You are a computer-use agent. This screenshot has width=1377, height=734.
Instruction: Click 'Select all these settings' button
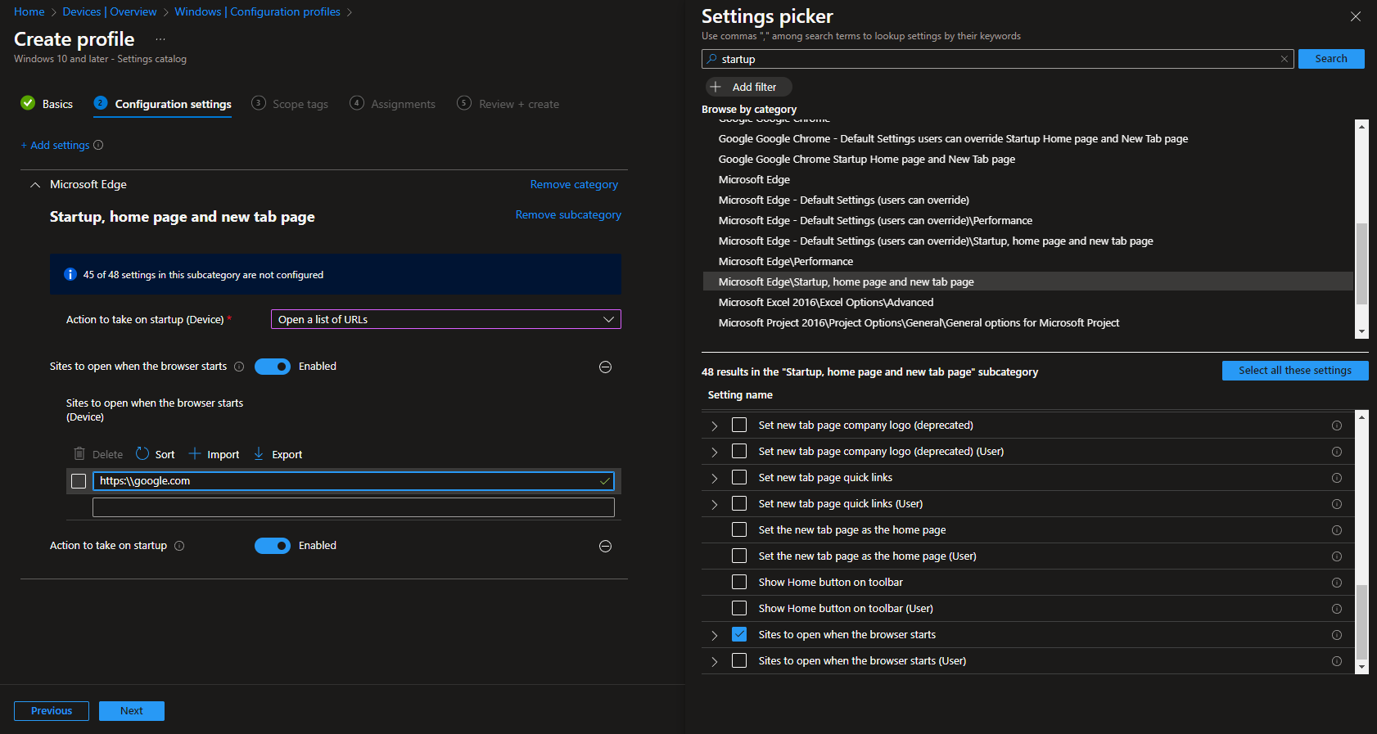pyautogui.click(x=1294, y=371)
